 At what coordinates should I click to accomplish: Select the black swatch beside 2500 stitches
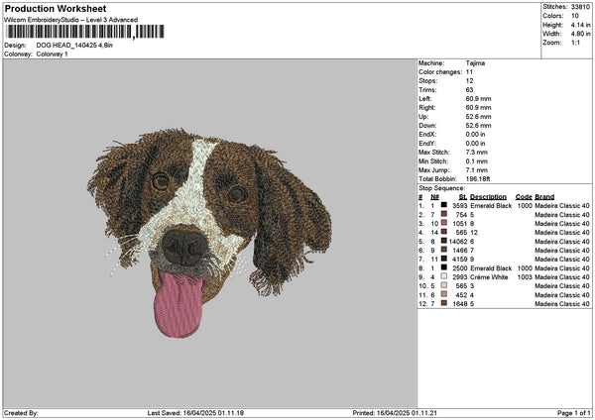click(x=443, y=268)
